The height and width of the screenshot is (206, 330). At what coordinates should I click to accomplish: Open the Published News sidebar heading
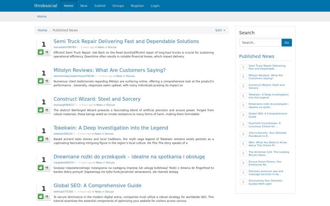click(257, 56)
